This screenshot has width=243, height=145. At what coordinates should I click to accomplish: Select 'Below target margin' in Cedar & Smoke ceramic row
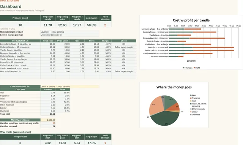pyautogui.click(x=124, y=47)
